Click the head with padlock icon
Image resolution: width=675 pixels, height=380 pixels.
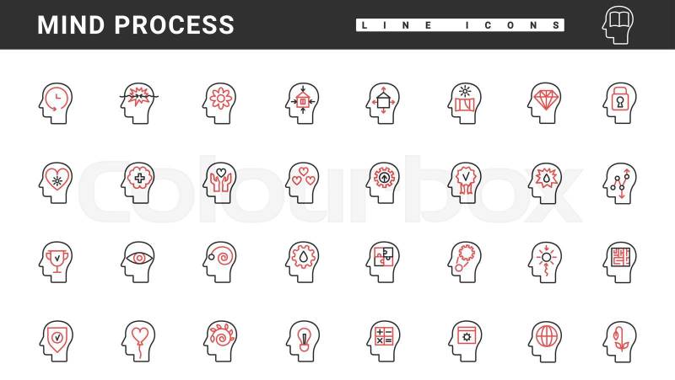point(619,104)
